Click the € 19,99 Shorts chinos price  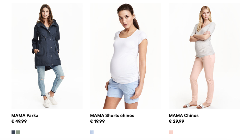click(x=97, y=121)
